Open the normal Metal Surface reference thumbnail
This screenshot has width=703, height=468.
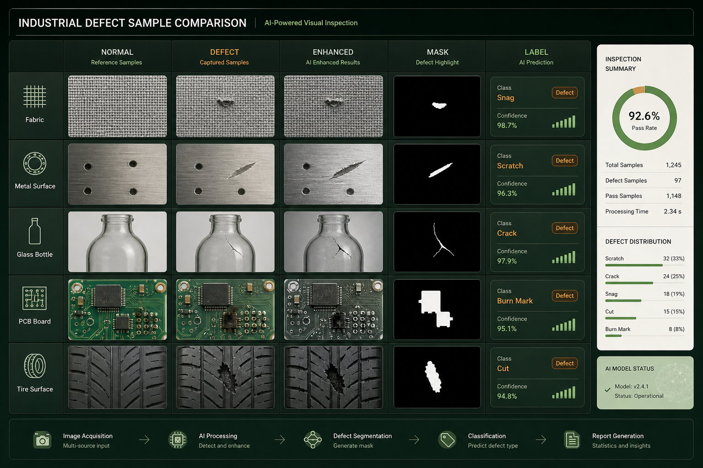tap(117, 174)
